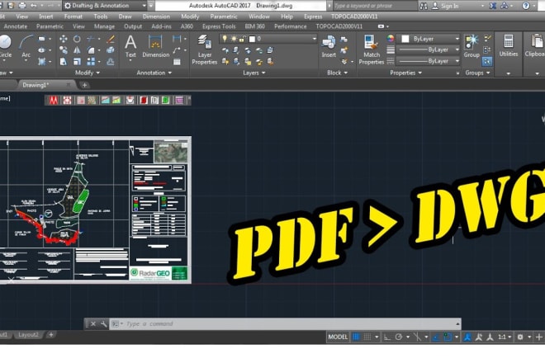Open the layer name dropdown showing 0
Screen dimensions: 545x363
click(268, 39)
